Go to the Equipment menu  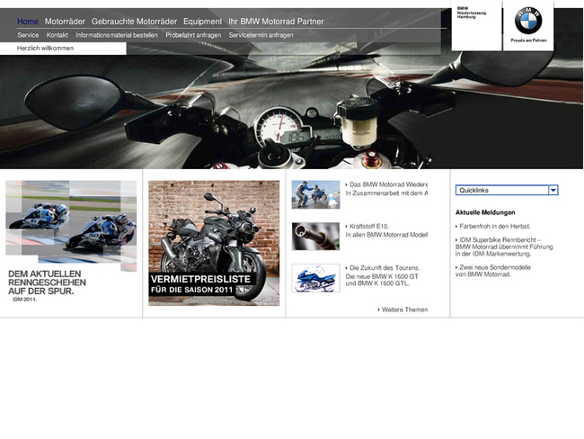click(202, 22)
